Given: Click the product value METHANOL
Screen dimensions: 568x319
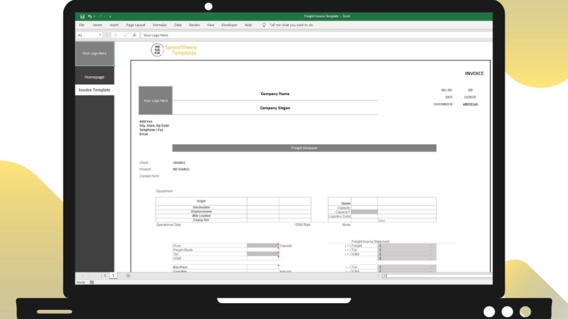Looking at the screenshot, I should (x=181, y=170).
